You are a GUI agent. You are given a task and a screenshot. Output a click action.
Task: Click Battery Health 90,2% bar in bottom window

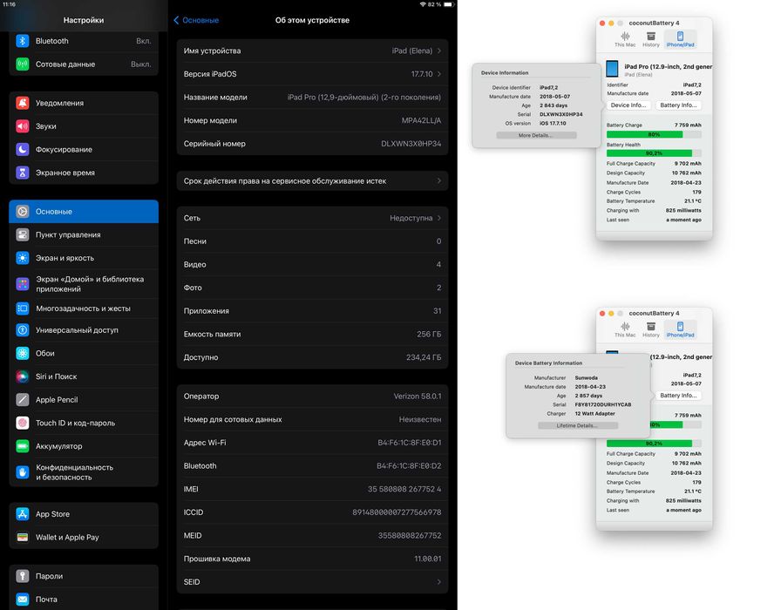pos(654,444)
